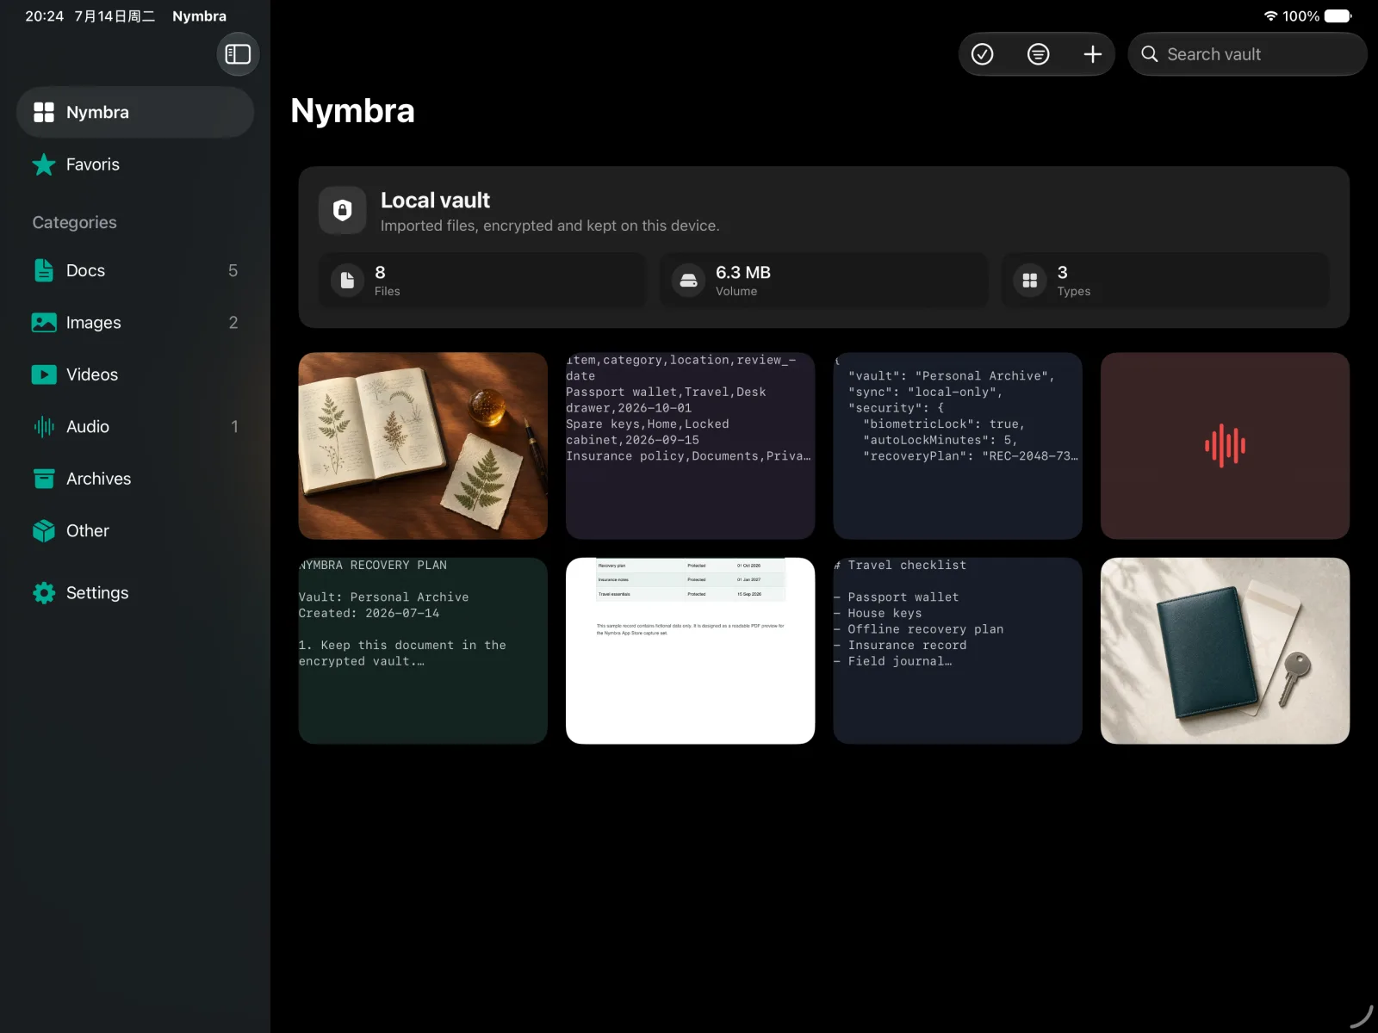Open Other category label
The height and width of the screenshot is (1033, 1378).
88,531
